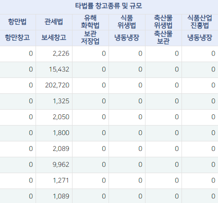
Task: Click the 유해 화학법 header cell
Action: pyautogui.click(x=90, y=21)
